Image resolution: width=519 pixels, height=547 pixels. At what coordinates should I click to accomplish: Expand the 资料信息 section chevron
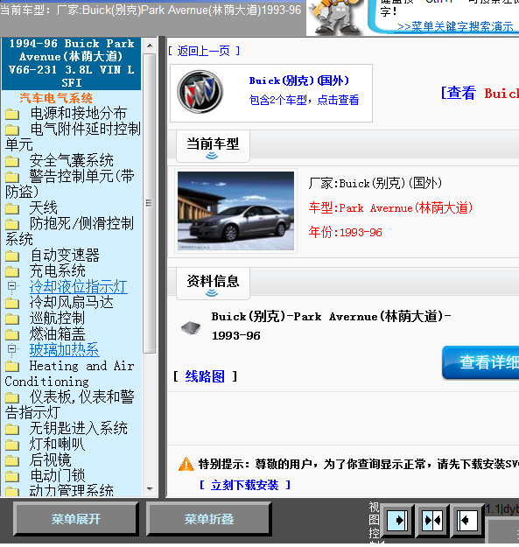coord(212,293)
